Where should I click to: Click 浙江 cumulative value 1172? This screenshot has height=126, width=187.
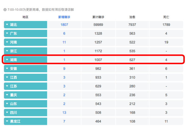tap(98, 51)
